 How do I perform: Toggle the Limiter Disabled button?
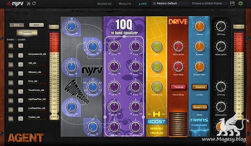click(x=200, y=87)
